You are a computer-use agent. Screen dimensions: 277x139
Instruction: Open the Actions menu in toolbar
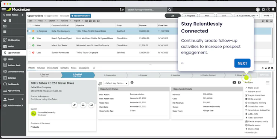(x=66, y=21)
